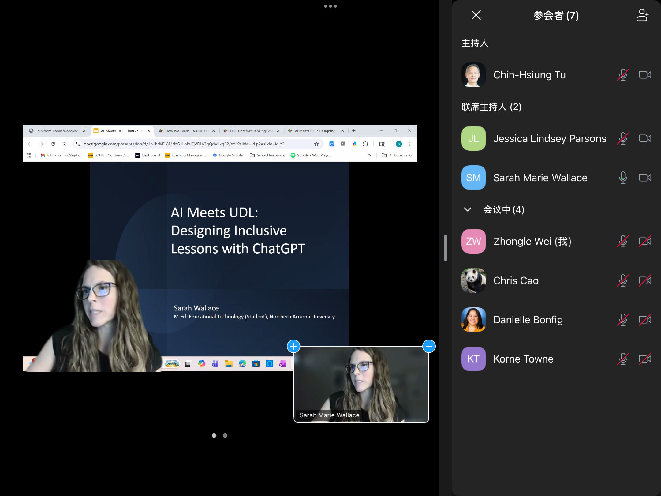Close the participants panel
Screen dimensions: 661x496
click(x=476, y=15)
